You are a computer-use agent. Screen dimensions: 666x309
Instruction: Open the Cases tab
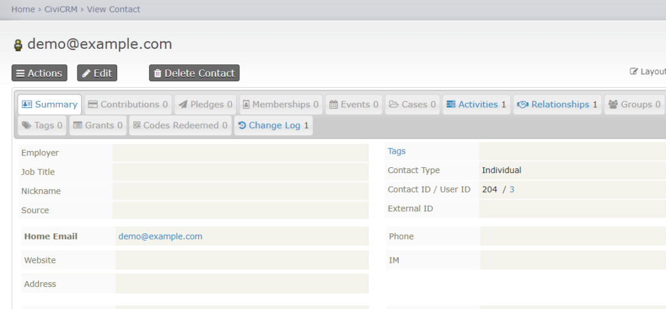[412, 105]
